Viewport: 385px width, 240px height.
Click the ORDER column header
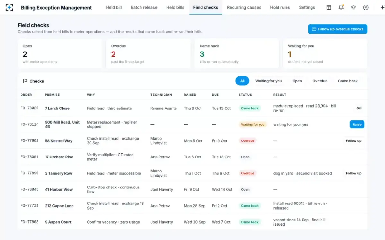click(26, 95)
